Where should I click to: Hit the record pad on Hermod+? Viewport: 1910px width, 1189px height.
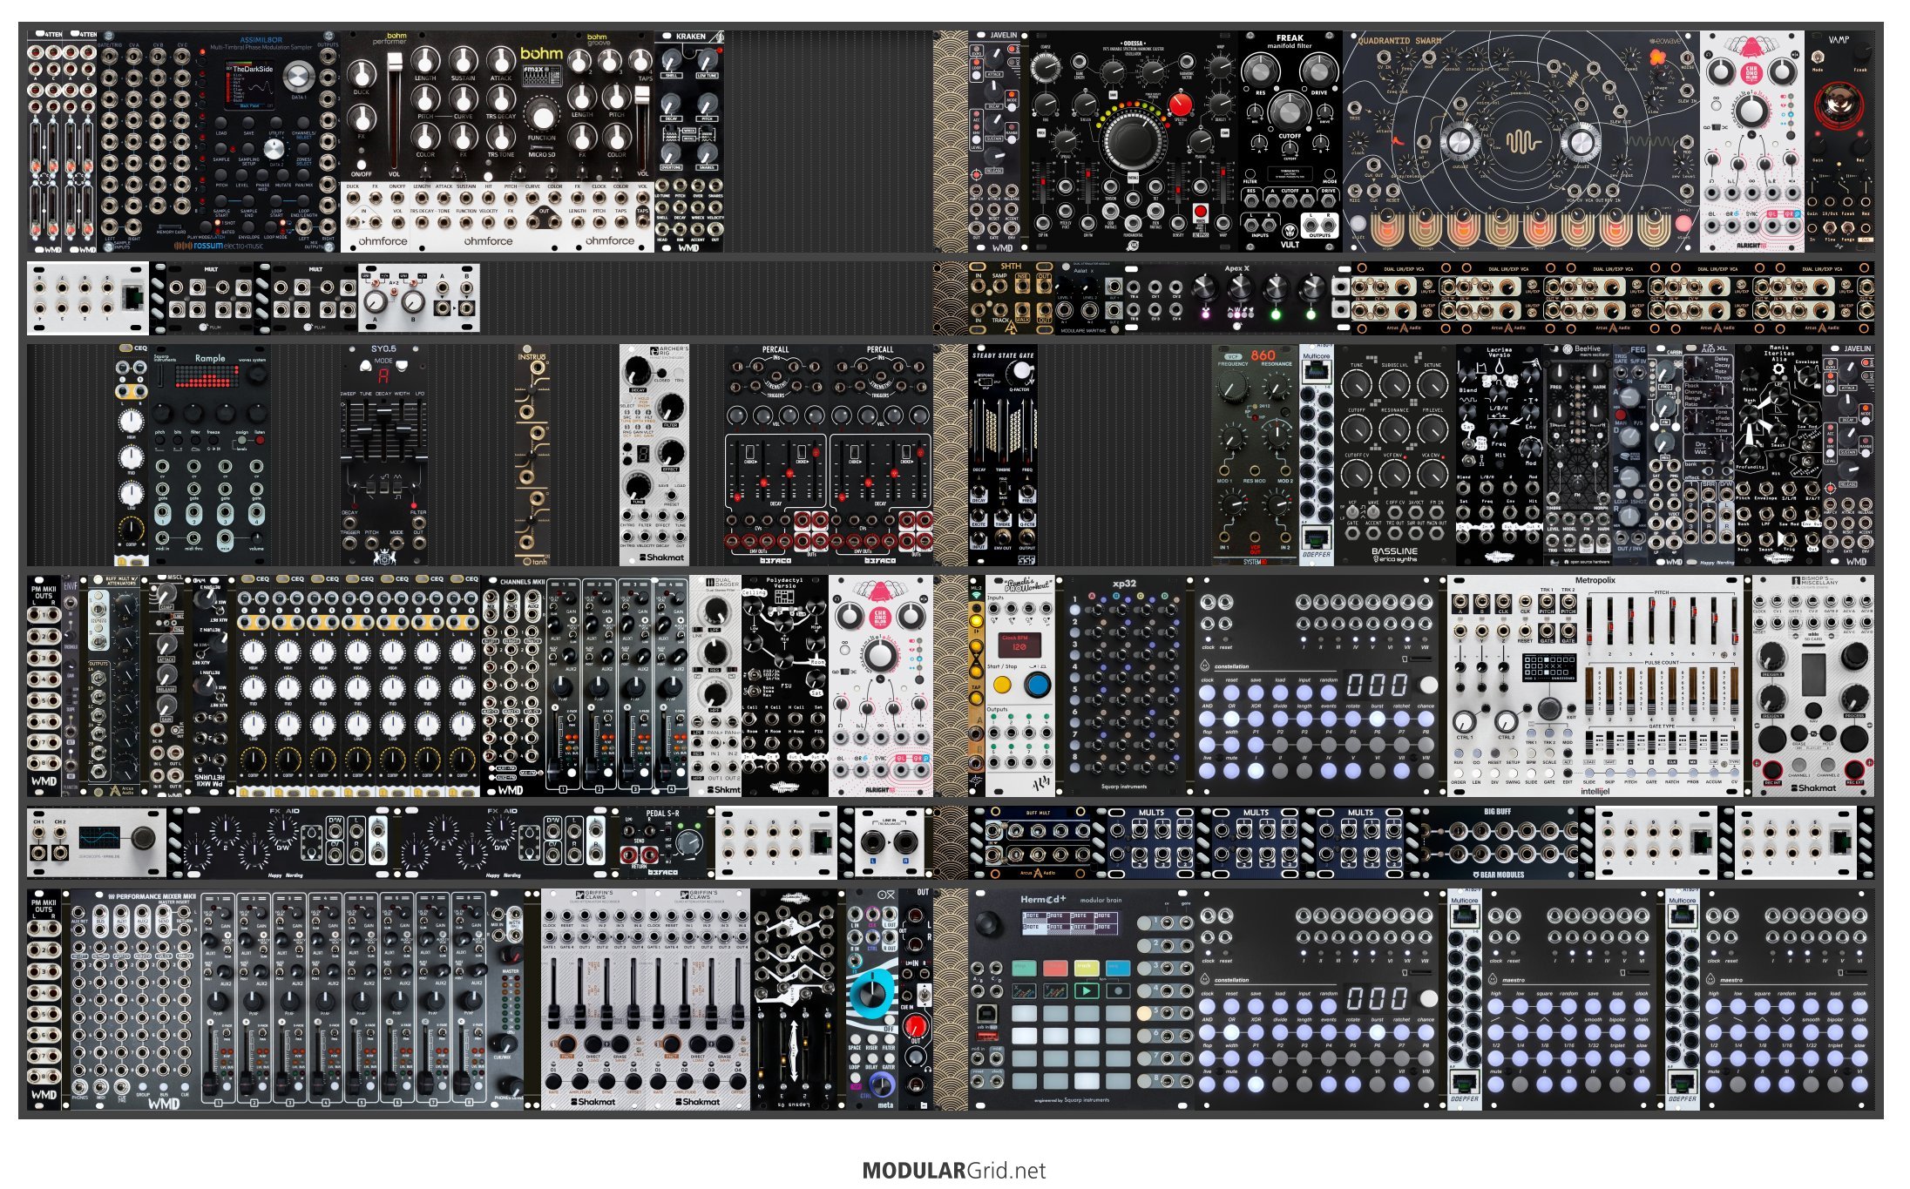(x=1118, y=990)
